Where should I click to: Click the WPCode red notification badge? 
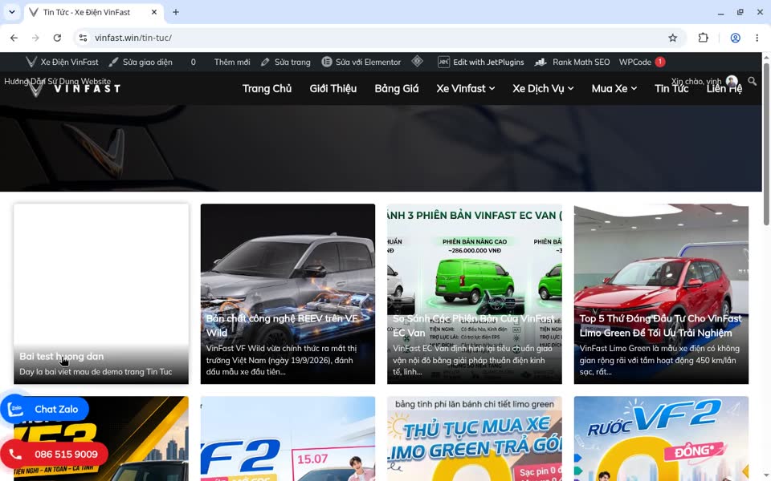tap(660, 62)
